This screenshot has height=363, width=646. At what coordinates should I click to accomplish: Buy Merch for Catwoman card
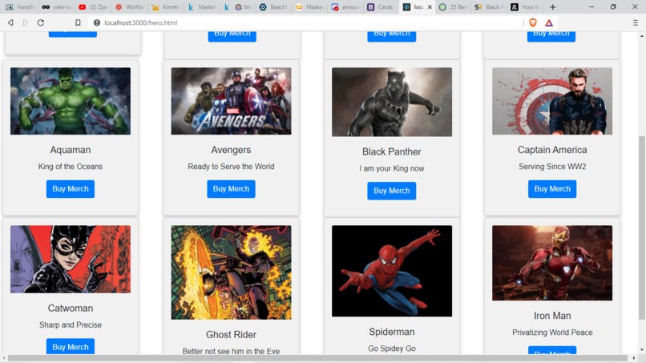click(x=71, y=346)
